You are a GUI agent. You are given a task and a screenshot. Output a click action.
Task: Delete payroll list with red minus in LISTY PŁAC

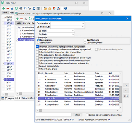click(x=8, y=8)
